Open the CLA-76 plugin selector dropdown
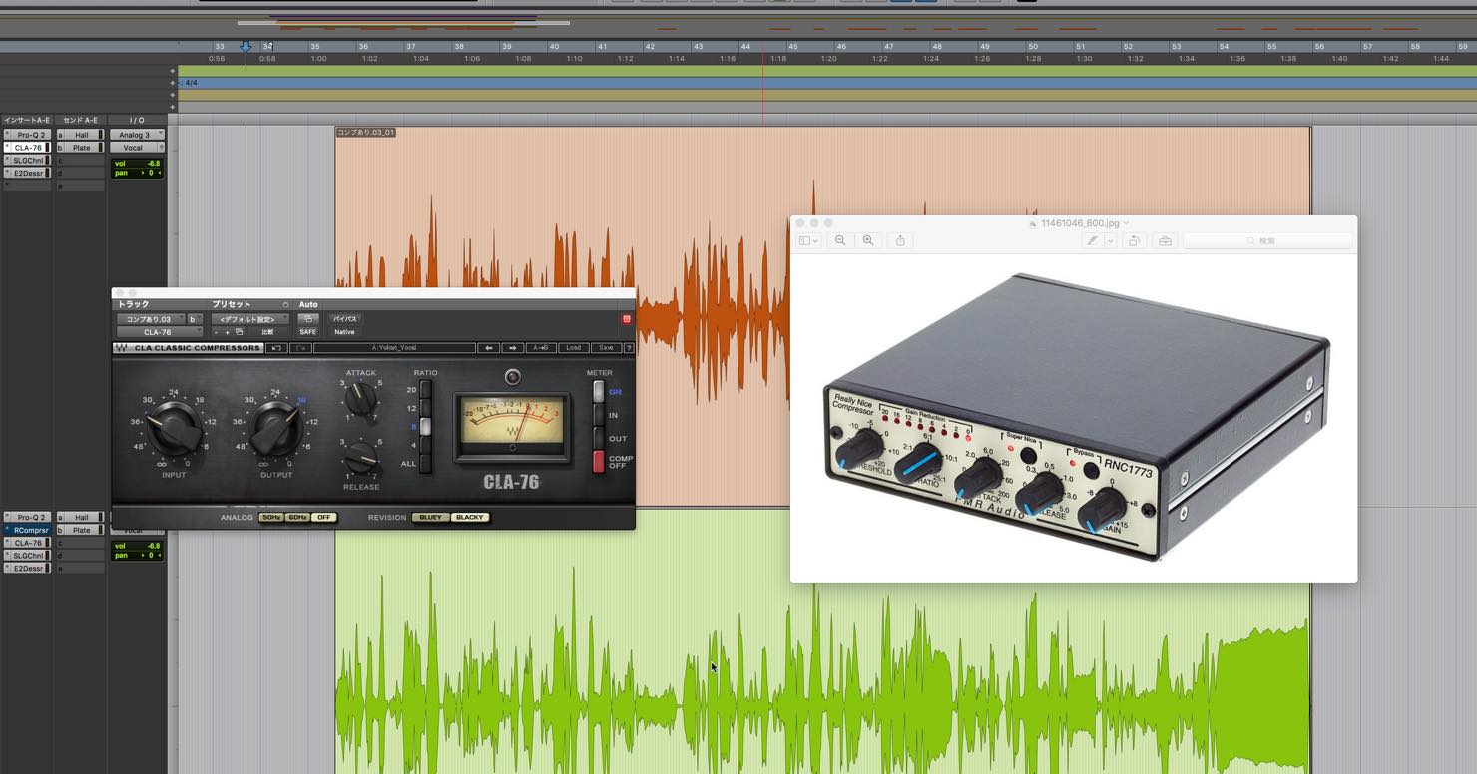 click(160, 332)
